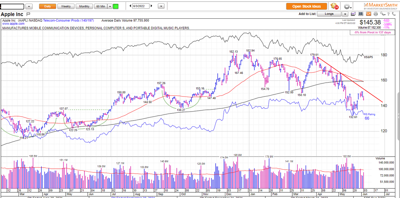Add stock to the Longs list

[329, 14]
